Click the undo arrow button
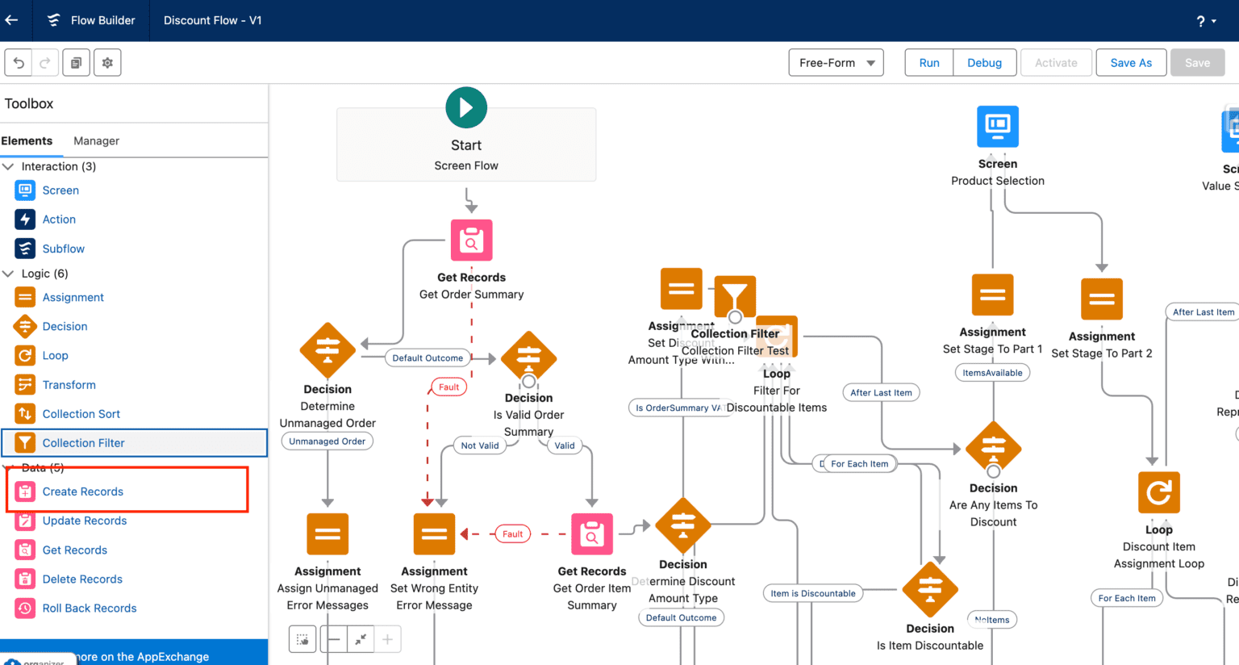 click(x=19, y=63)
